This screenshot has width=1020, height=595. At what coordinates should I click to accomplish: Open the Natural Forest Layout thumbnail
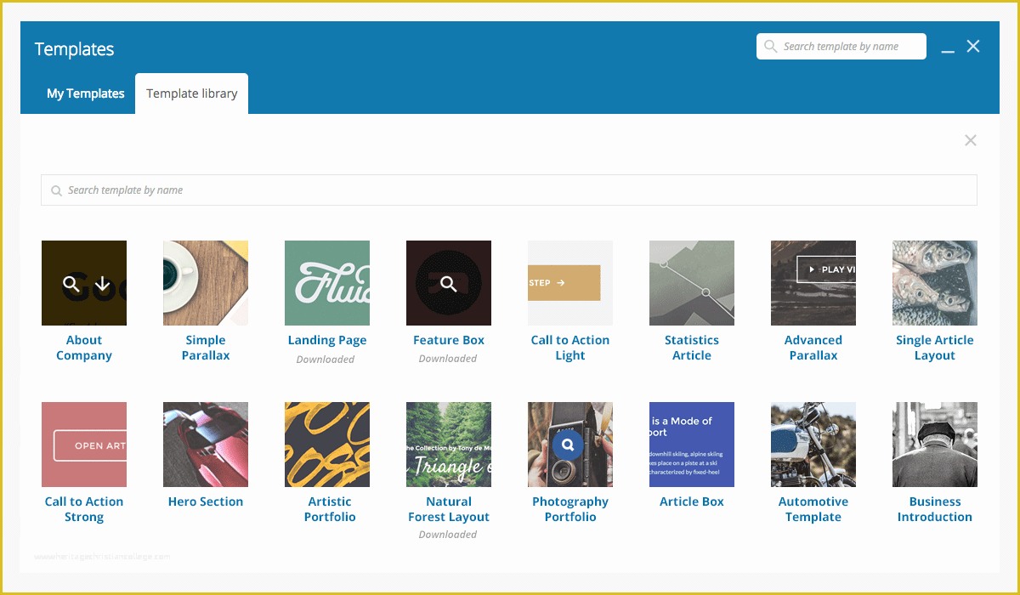pos(448,444)
